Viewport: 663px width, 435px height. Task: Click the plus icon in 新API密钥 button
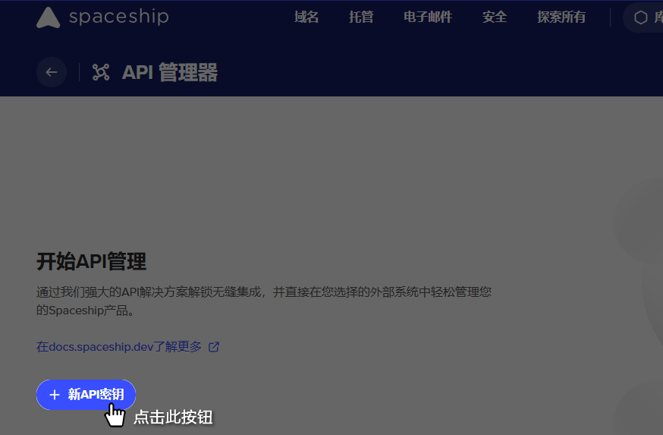(55, 395)
